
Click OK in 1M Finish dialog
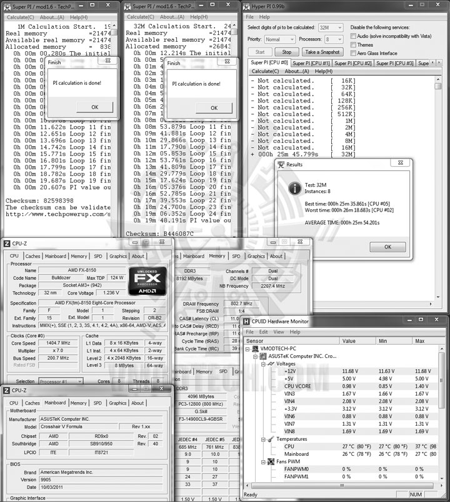(x=95, y=107)
